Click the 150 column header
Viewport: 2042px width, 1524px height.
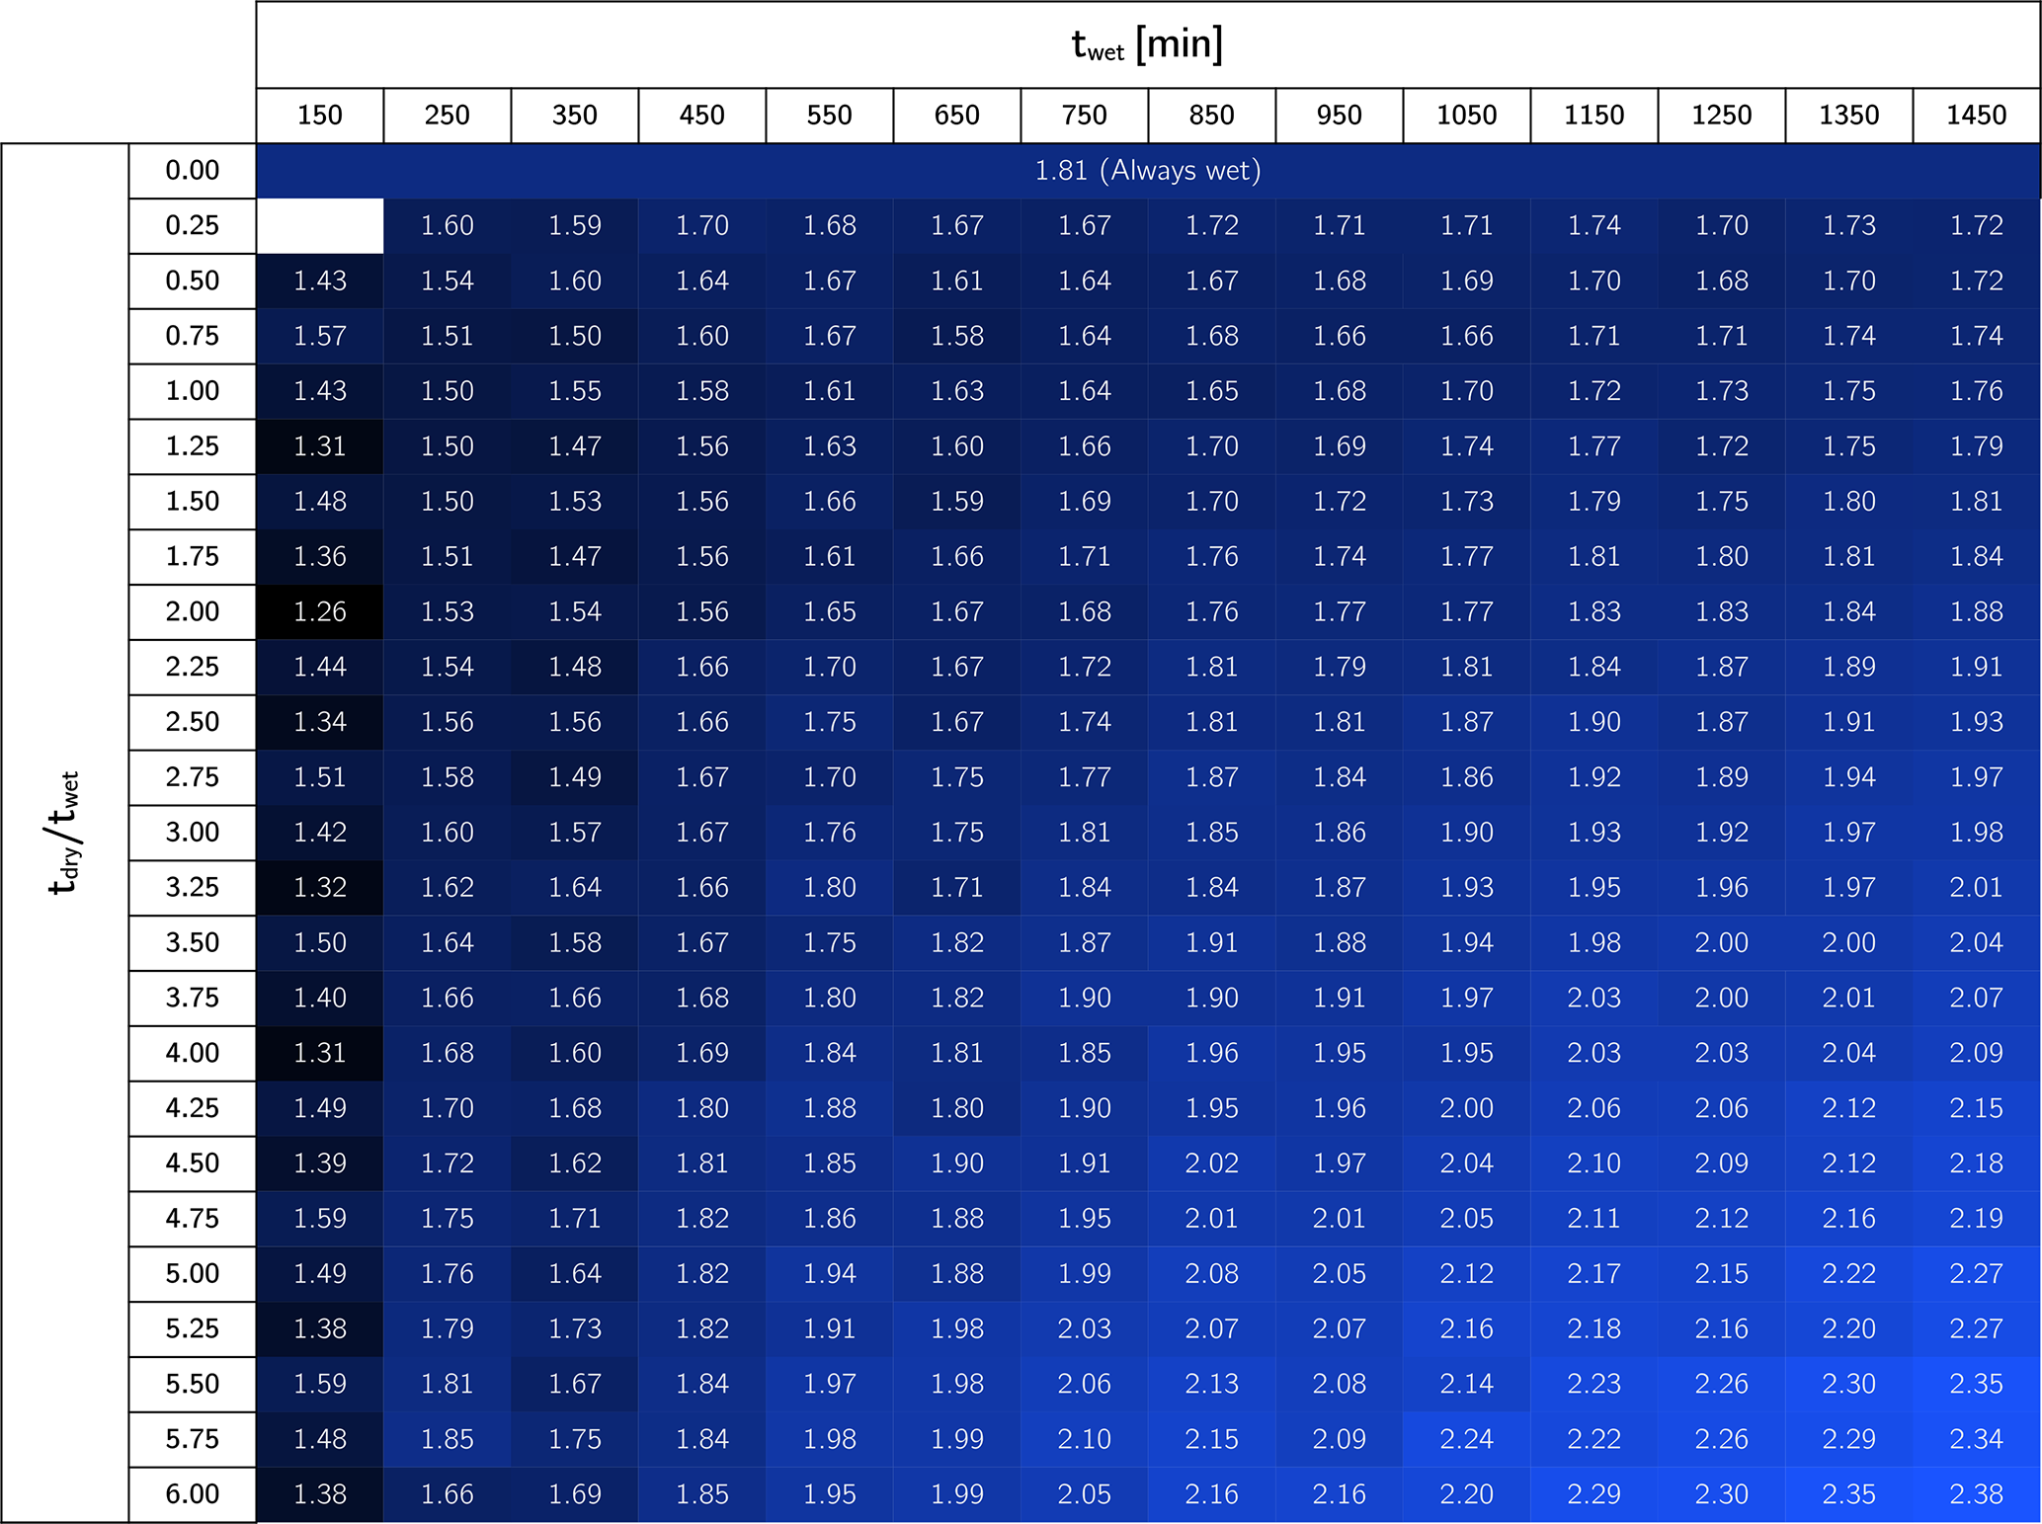pos(320,116)
